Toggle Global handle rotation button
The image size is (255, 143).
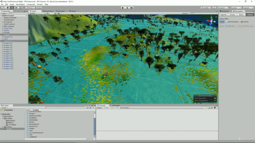(x=38, y=8)
